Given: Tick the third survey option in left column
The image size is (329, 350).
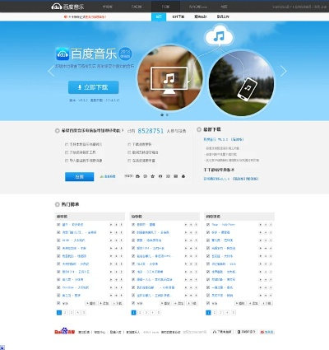Looking at the screenshot, I should click(x=67, y=161).
